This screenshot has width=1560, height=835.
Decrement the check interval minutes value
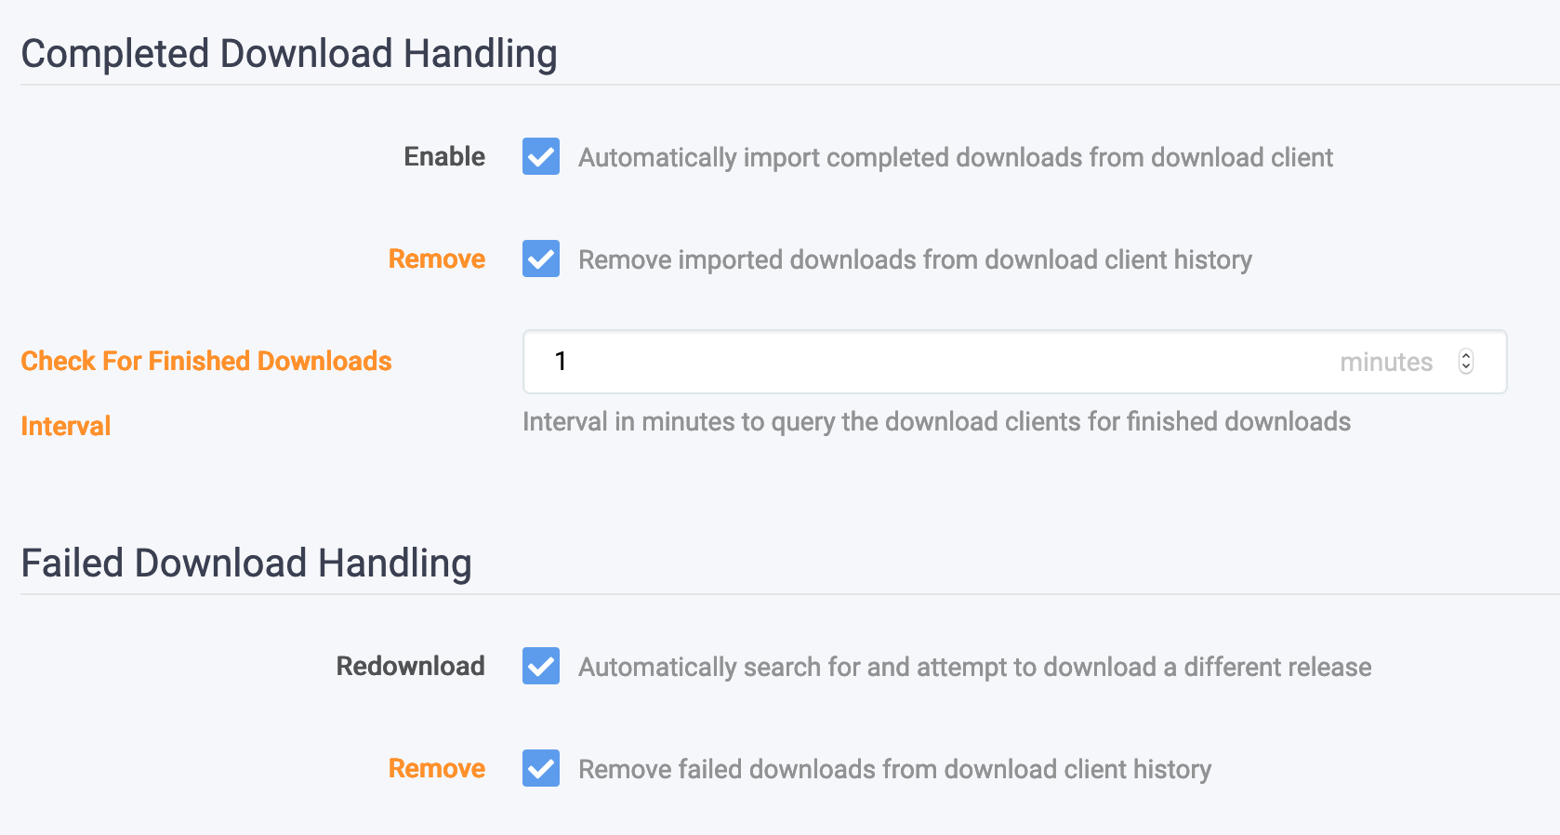(x=1465, y=367)
